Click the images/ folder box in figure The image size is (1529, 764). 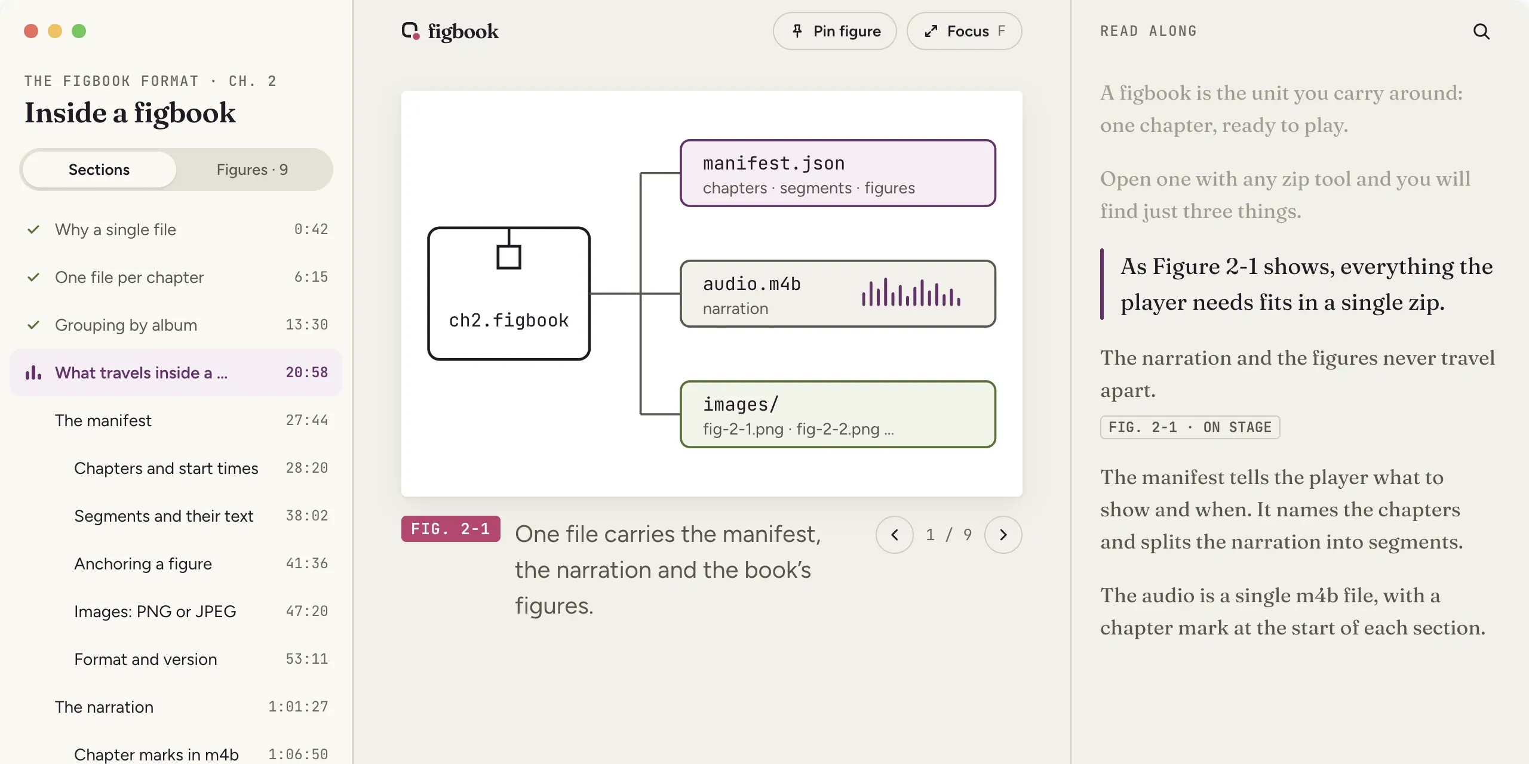point(837,414)
